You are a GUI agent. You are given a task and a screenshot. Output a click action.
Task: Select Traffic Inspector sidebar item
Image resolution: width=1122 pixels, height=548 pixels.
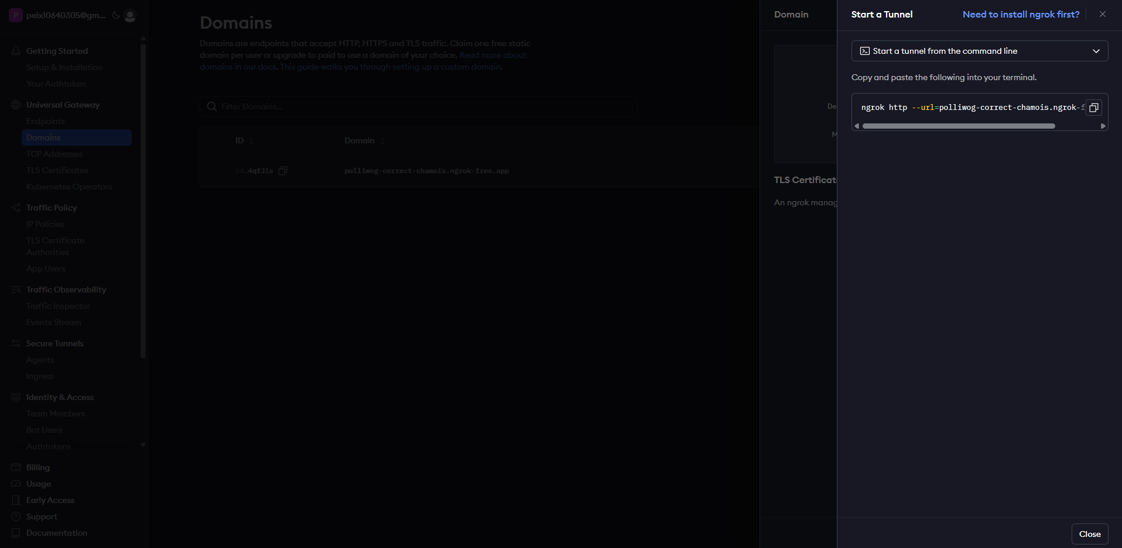tap(58, 306)
